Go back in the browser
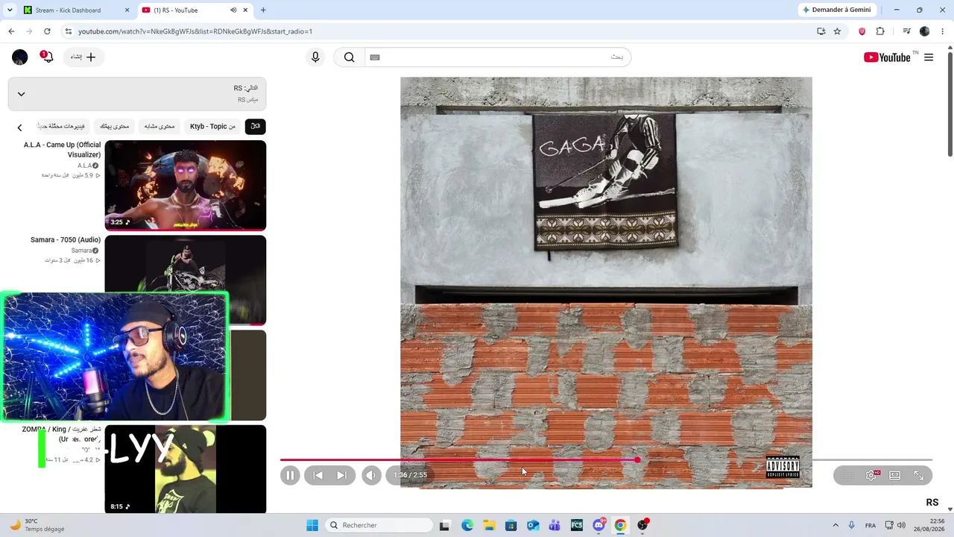The width and height of the screenshot is (954, 537). [x=11, y=31]
